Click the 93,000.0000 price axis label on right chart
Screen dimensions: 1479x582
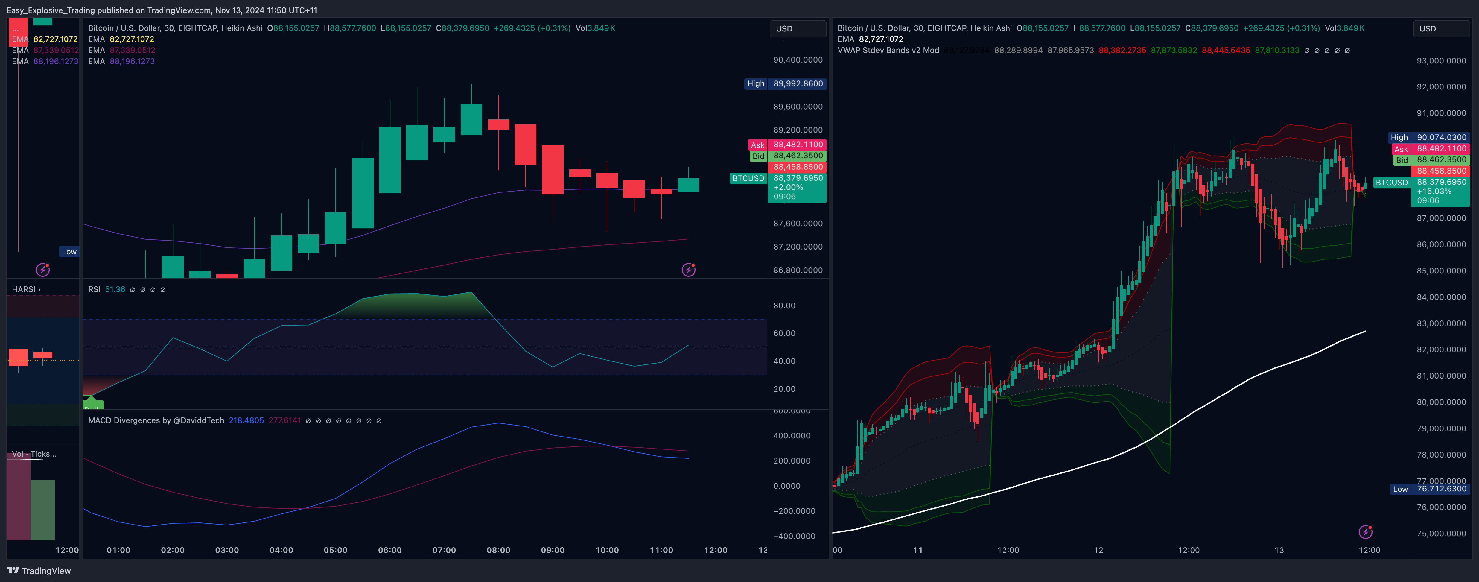pyautogui.click(x=1441, y=61)
